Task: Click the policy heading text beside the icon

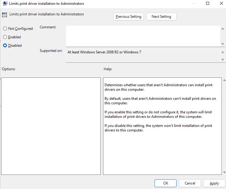Action: [46, 14]
